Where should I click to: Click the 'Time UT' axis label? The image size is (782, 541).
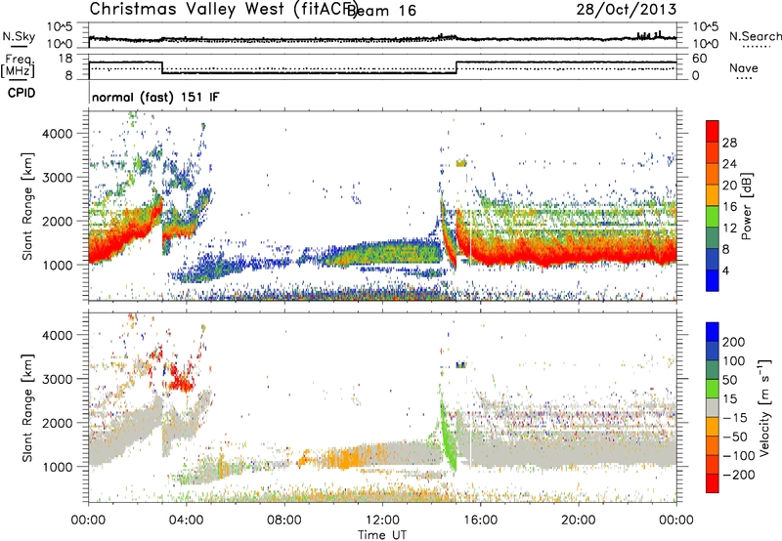pyautogui.click(x=382, y=534)
